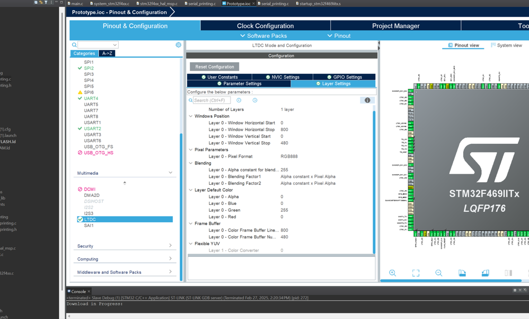Close the Console view tab
The height and width of the screenshot is (319, 529).
pos(89,291)
